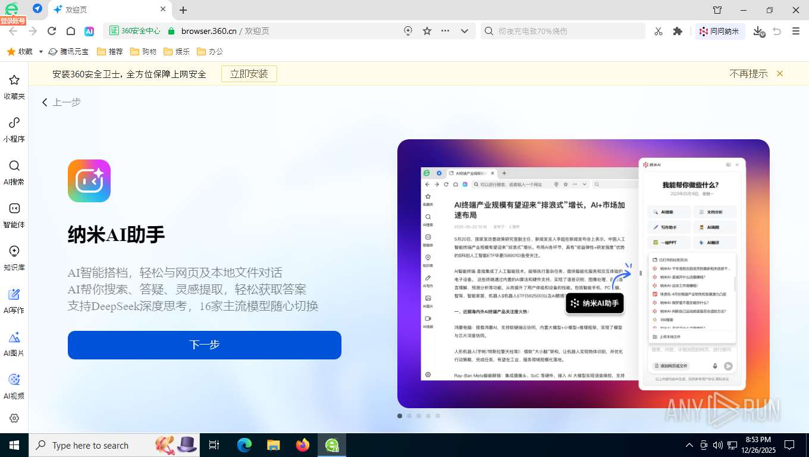Select the fifth carousel dot
Viewport: 809px width, 457px height.
[438, 416]
